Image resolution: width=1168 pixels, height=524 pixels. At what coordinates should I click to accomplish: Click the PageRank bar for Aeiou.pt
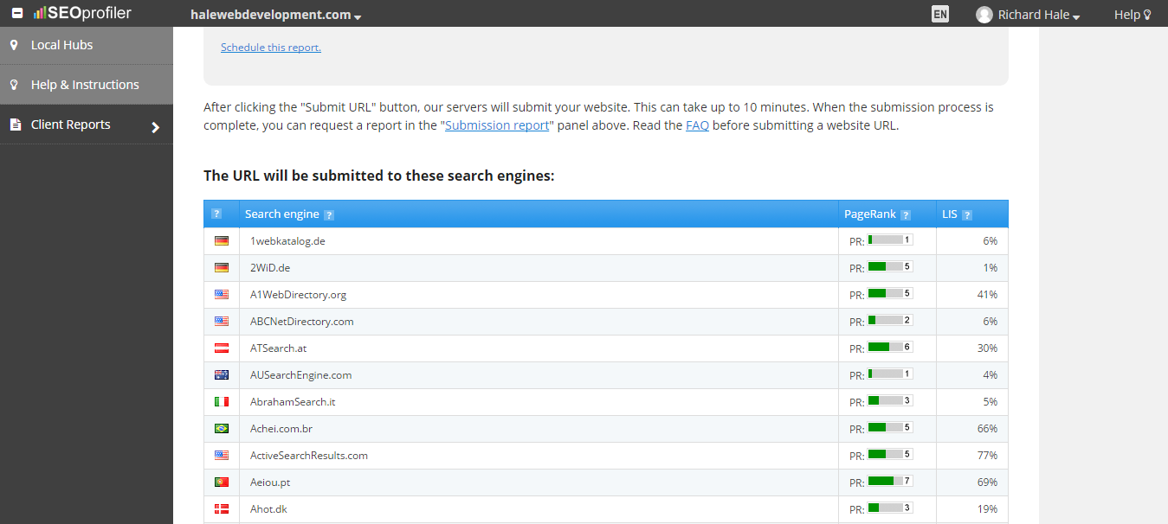pyautogui.click(x=889, y=481)
